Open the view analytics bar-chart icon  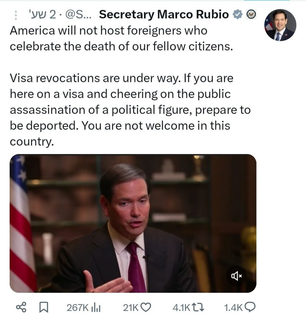coord(96,307)
